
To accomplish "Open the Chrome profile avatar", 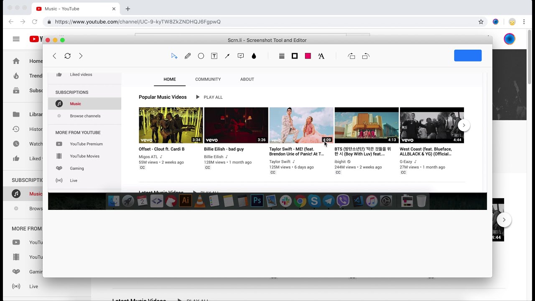I will click(512, 22).
